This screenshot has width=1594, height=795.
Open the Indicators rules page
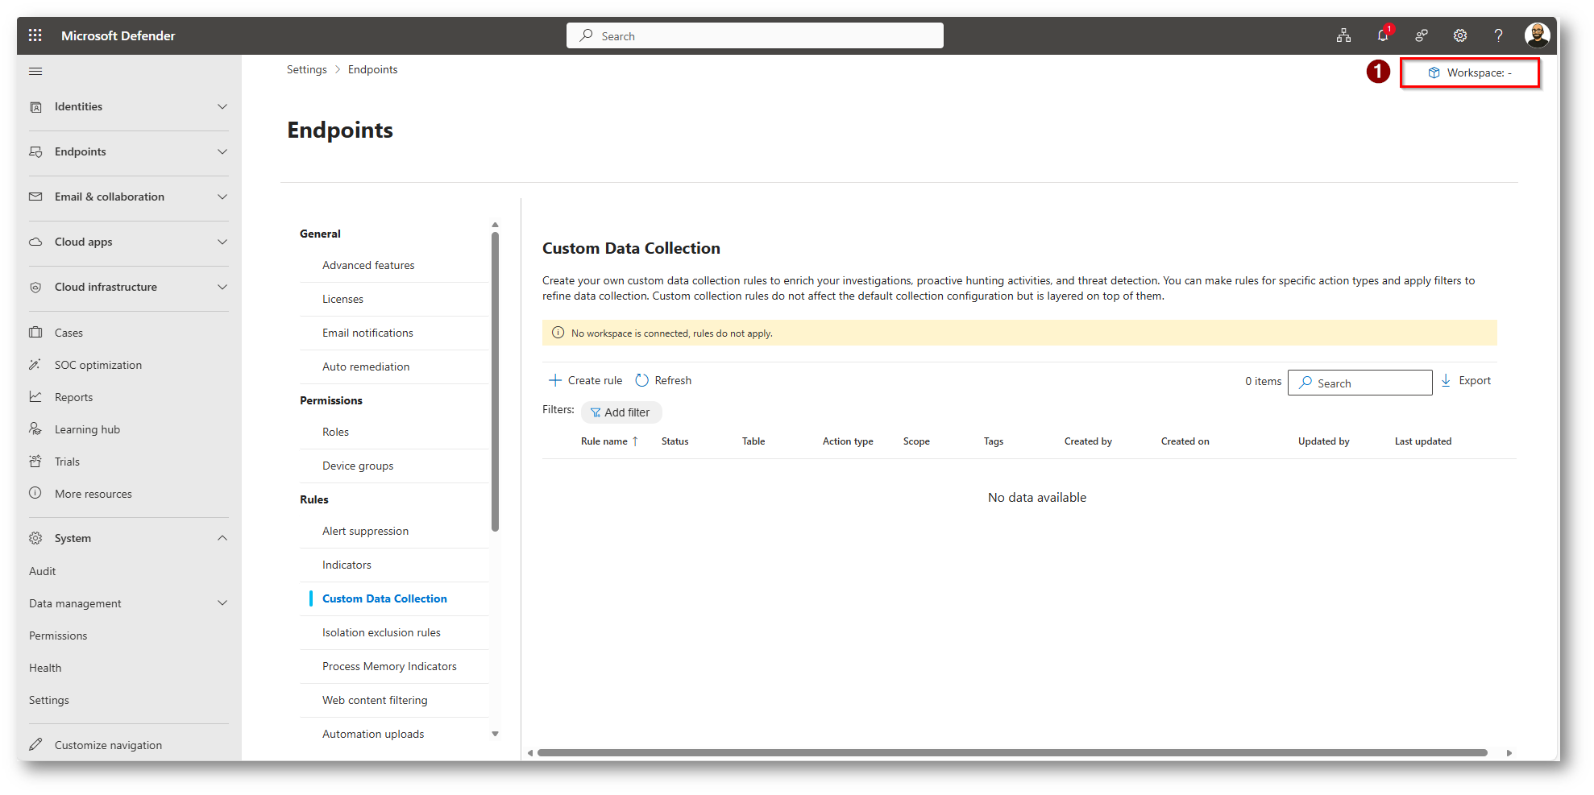(x=347, y=565)
